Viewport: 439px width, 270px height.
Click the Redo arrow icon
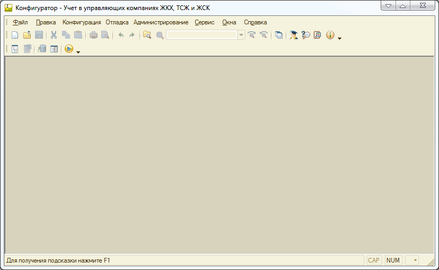(132, 35)
